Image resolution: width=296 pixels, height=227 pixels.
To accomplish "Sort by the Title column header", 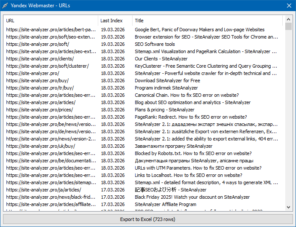I will [x=208, y=21].
